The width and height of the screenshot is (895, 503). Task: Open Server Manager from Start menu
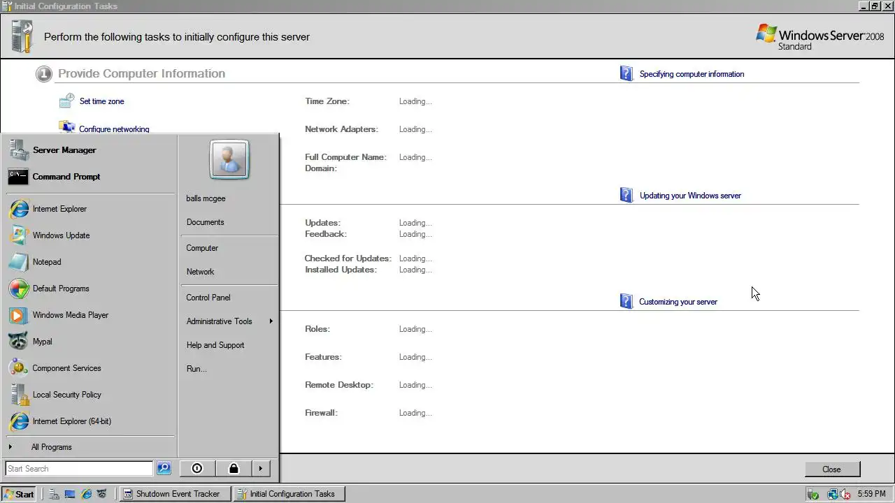click(89, 150)
